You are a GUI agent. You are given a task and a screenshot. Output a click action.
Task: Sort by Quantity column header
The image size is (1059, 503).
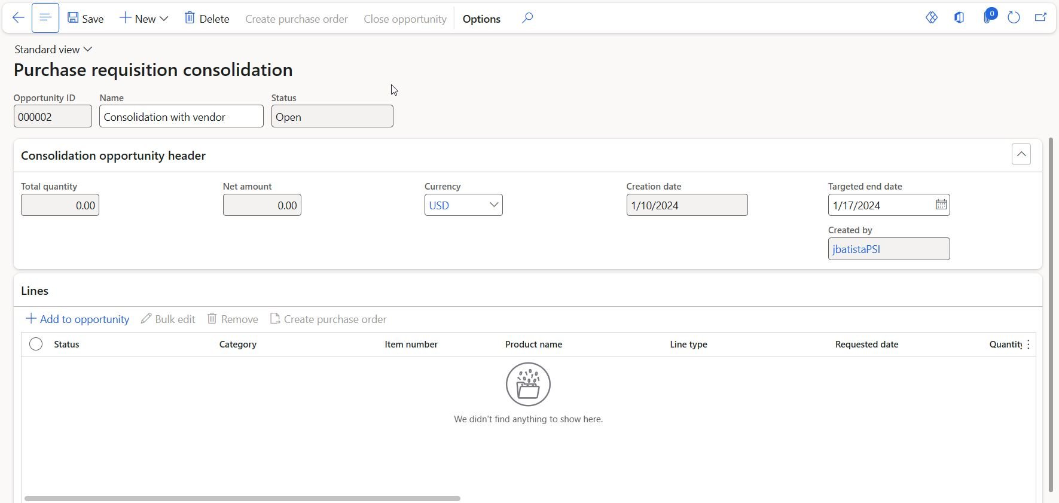click(1006, 345)
